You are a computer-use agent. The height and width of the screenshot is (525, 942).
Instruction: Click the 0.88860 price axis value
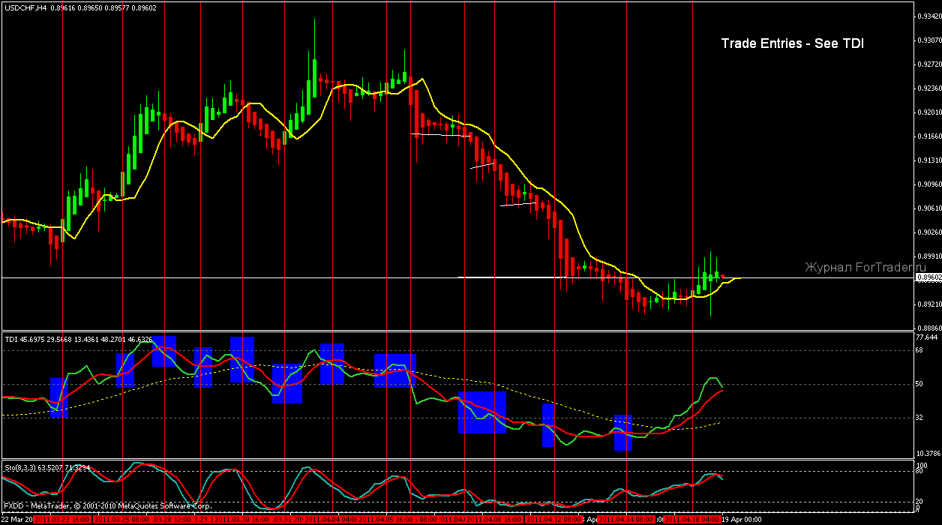928,328
